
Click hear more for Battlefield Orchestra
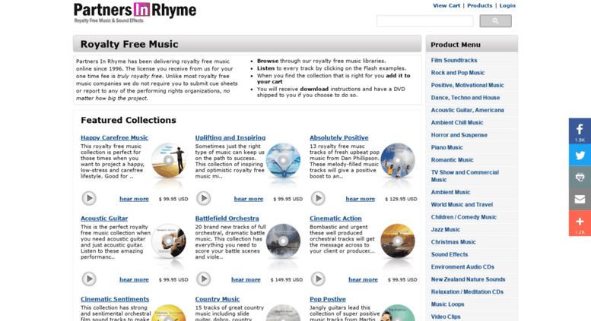pos(246,280)
